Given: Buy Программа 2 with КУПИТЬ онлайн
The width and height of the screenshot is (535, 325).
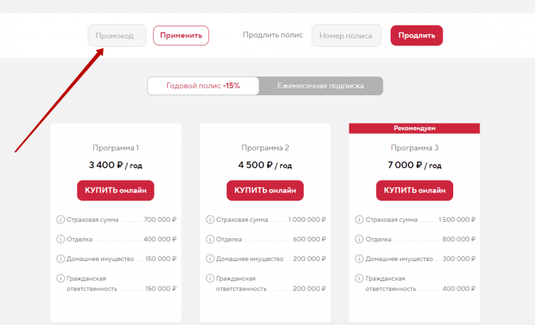Looking at the screenshot, I should coord(265,191).
